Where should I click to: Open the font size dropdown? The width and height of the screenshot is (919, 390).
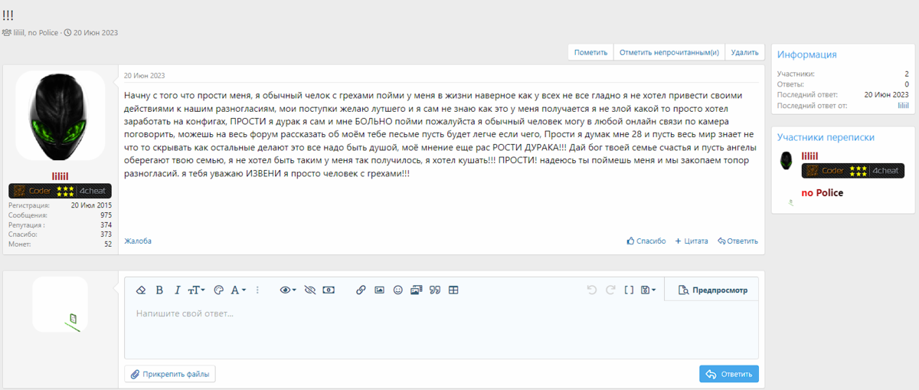click(x=197, y=290)
